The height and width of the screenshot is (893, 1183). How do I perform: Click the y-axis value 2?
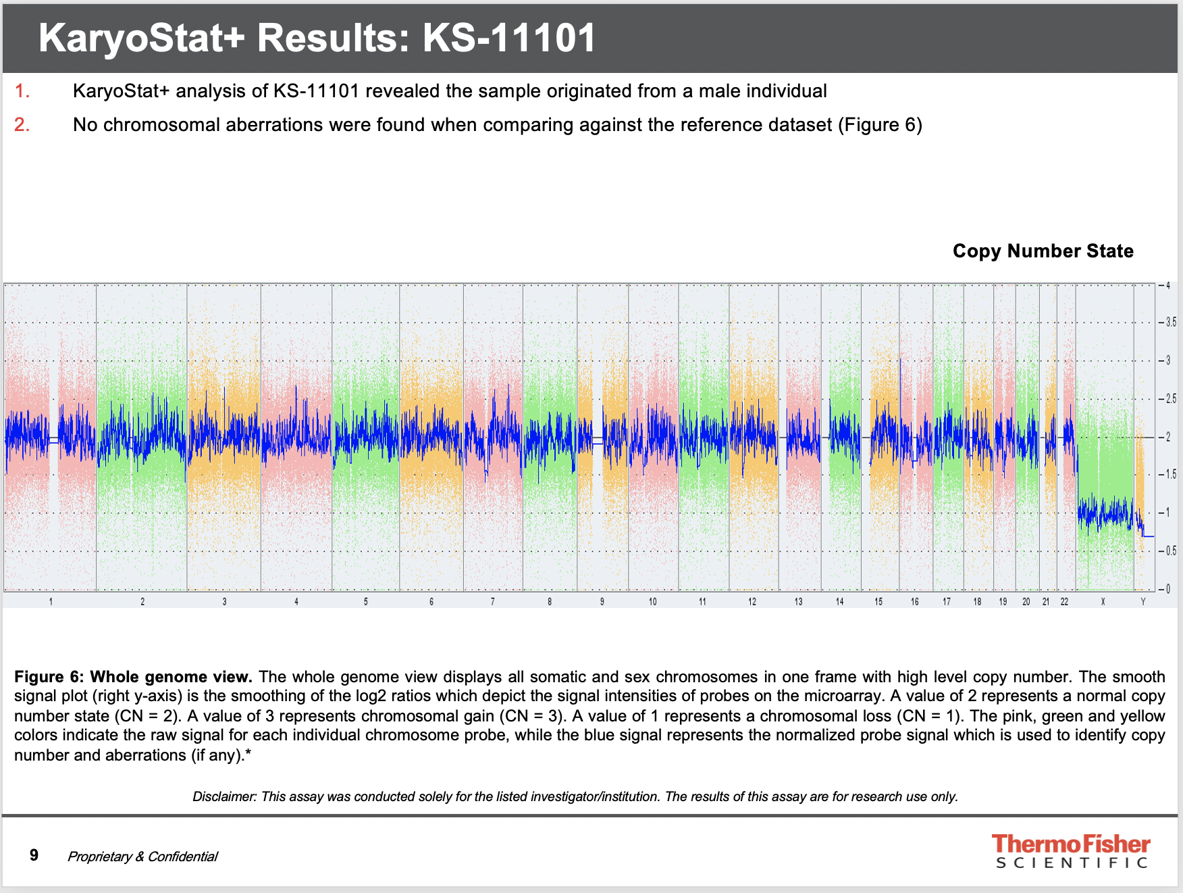tap(1168, 437)
